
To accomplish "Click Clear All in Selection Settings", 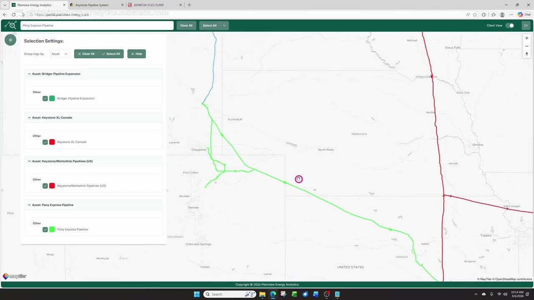I will 86,54.
